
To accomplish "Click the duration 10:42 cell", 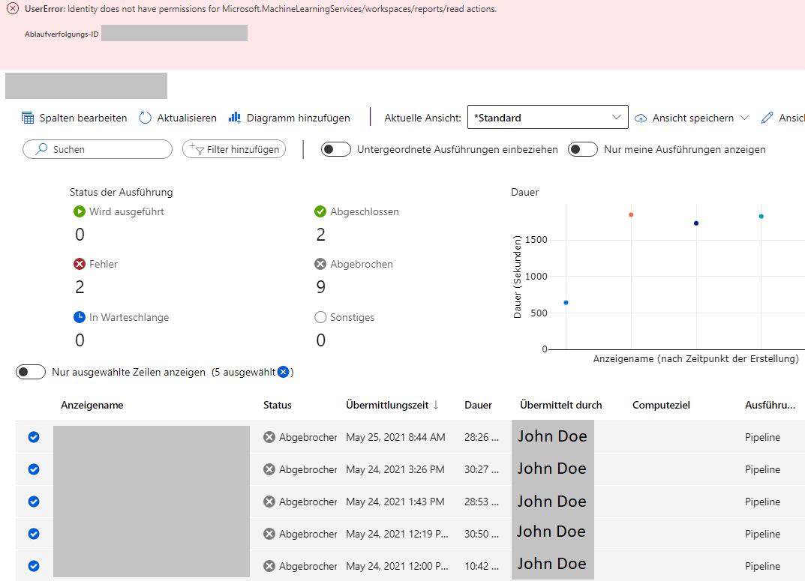I will (x=482, y=567).
